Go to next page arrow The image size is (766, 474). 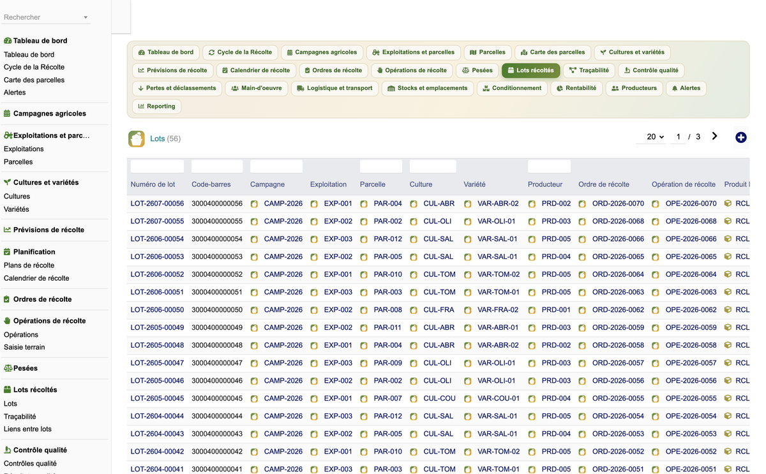coord(714,137)
